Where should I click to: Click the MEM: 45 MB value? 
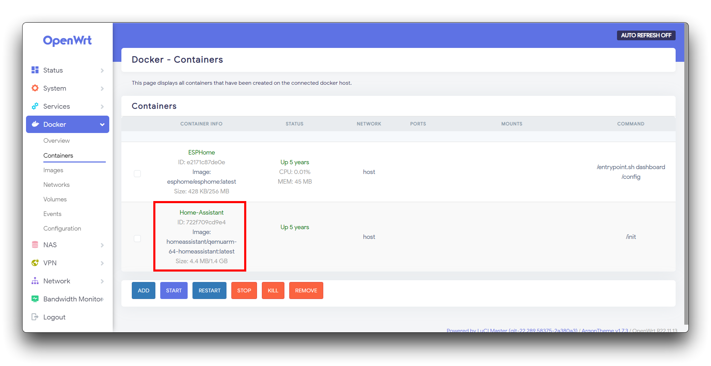coord(295,182)
